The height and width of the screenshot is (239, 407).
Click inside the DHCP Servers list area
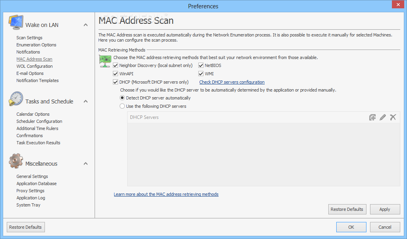click(262, 155)
